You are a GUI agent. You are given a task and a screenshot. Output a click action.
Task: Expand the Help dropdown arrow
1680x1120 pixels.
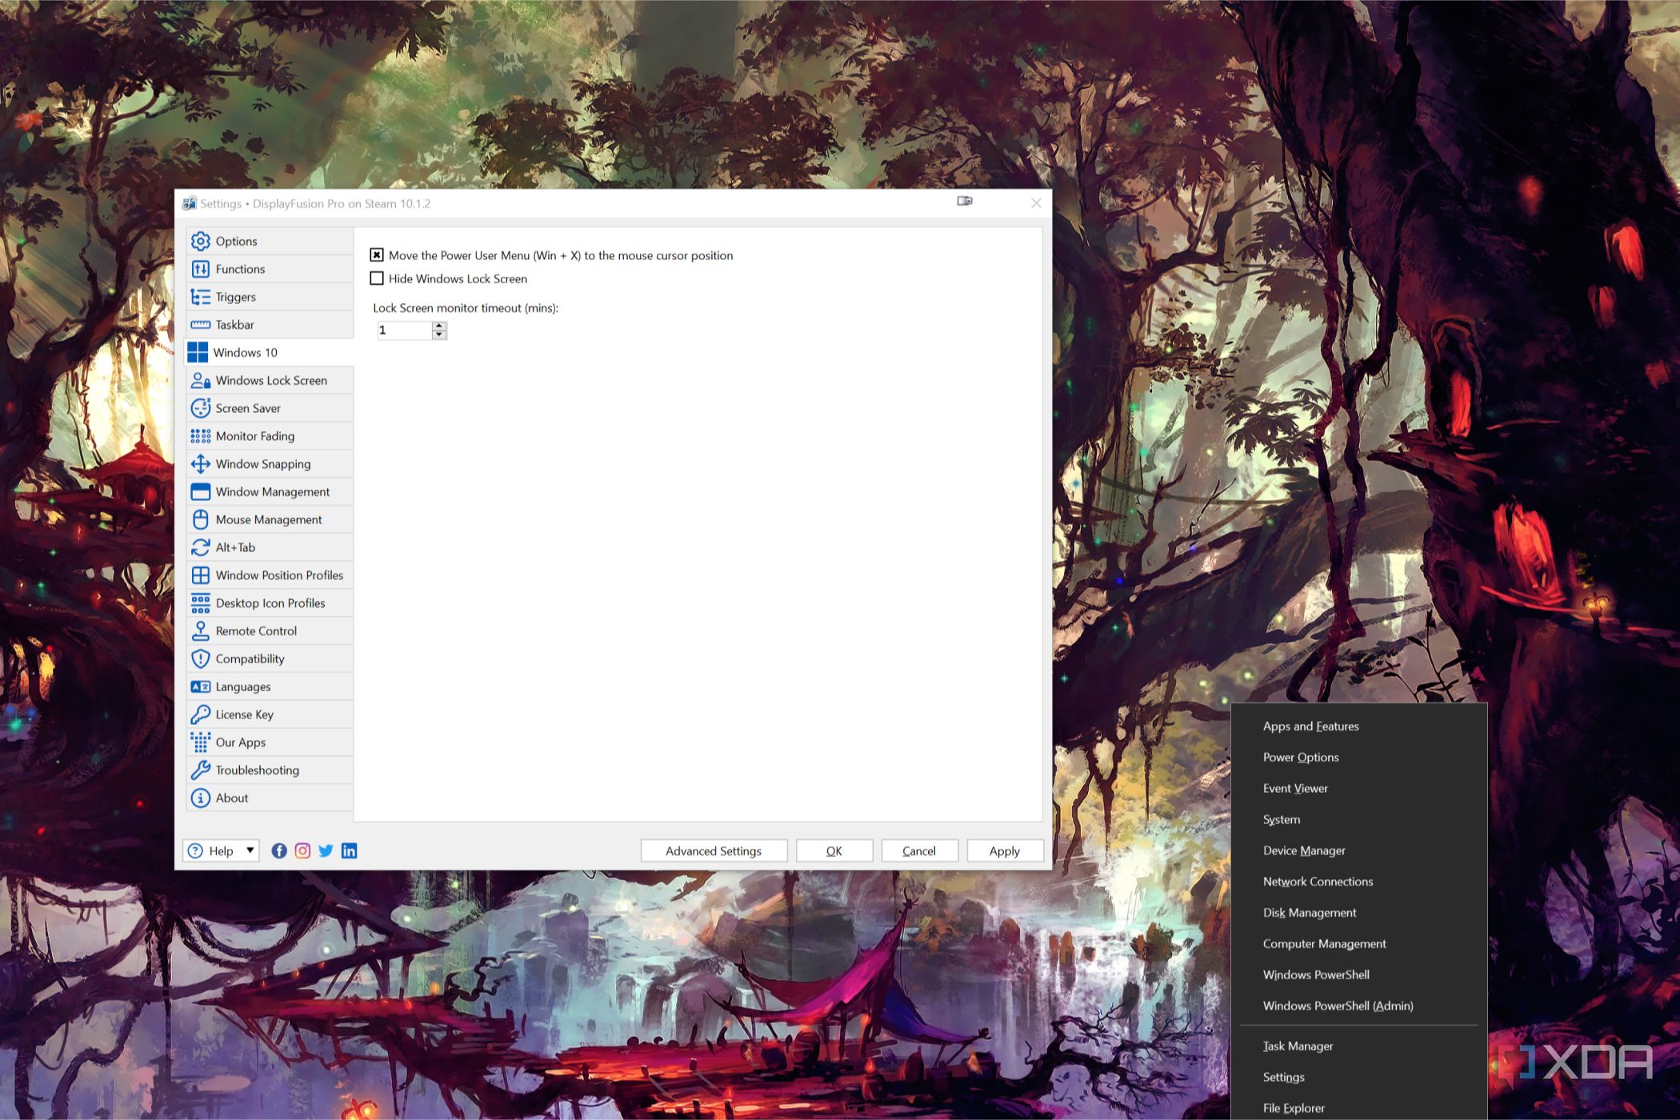[x=250, y=850]
